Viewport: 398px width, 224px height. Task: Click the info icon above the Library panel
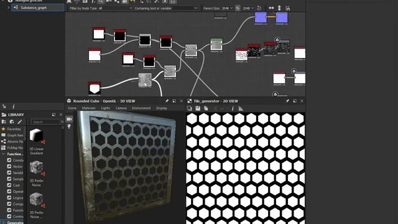click(x=14, y=106)
